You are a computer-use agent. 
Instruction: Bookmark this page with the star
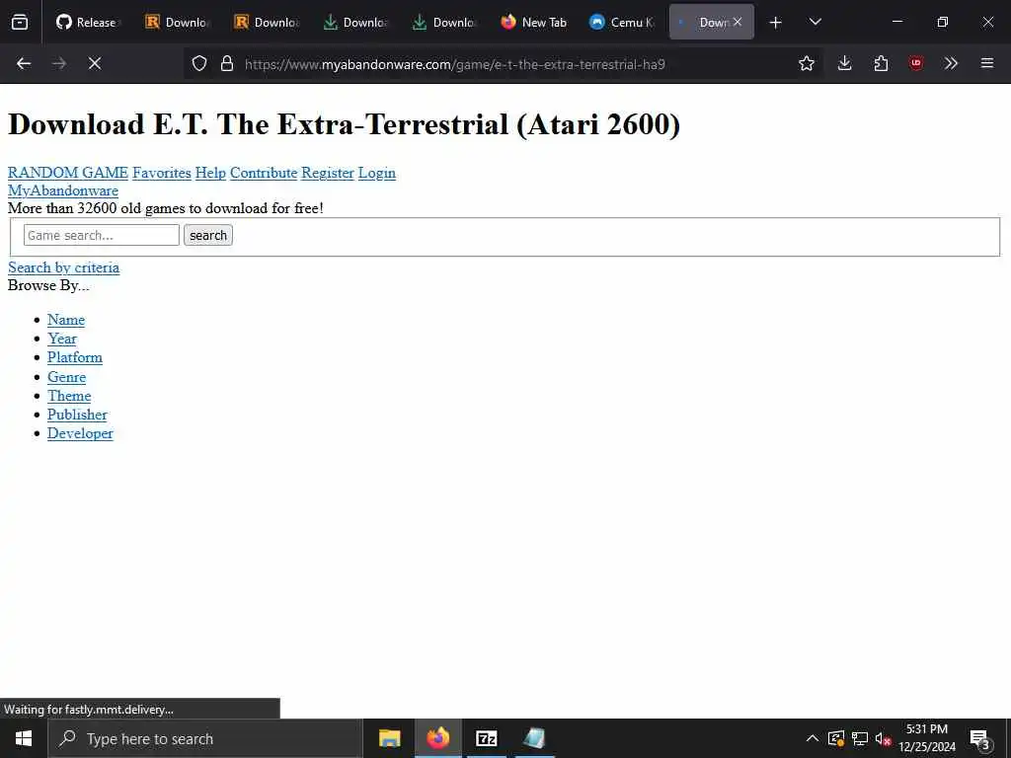click(806, 63)
